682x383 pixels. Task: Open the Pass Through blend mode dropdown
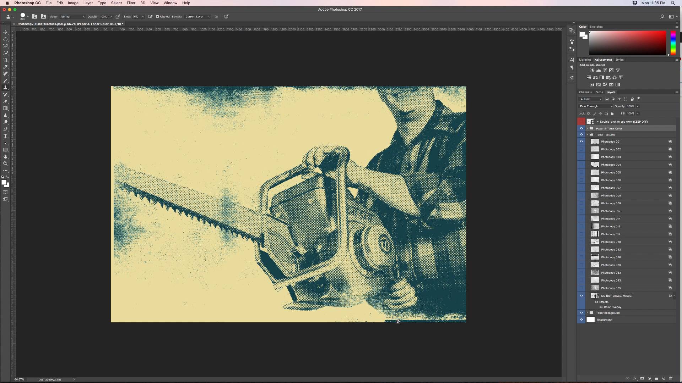click(x=596, y=106)
